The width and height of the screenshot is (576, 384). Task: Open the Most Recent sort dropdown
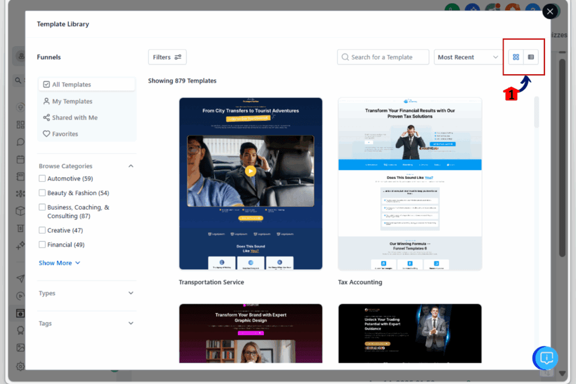point(467,57)
